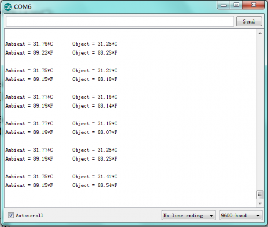This screenshot has width=268, height=227.
Task: Maximize the COM6 window
Action: click(x=236, y=5)
